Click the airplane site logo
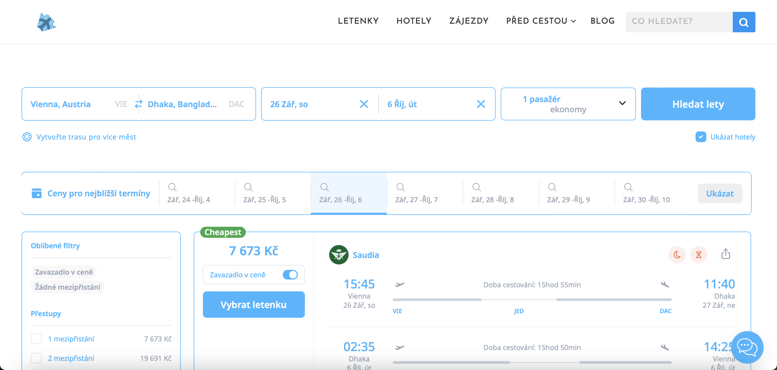The image size is (777, 370). click(x=46, y=22)
